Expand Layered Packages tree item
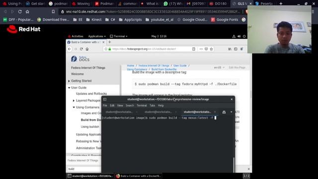The height and width of the screenshot is (179, 318). (74, 100)
